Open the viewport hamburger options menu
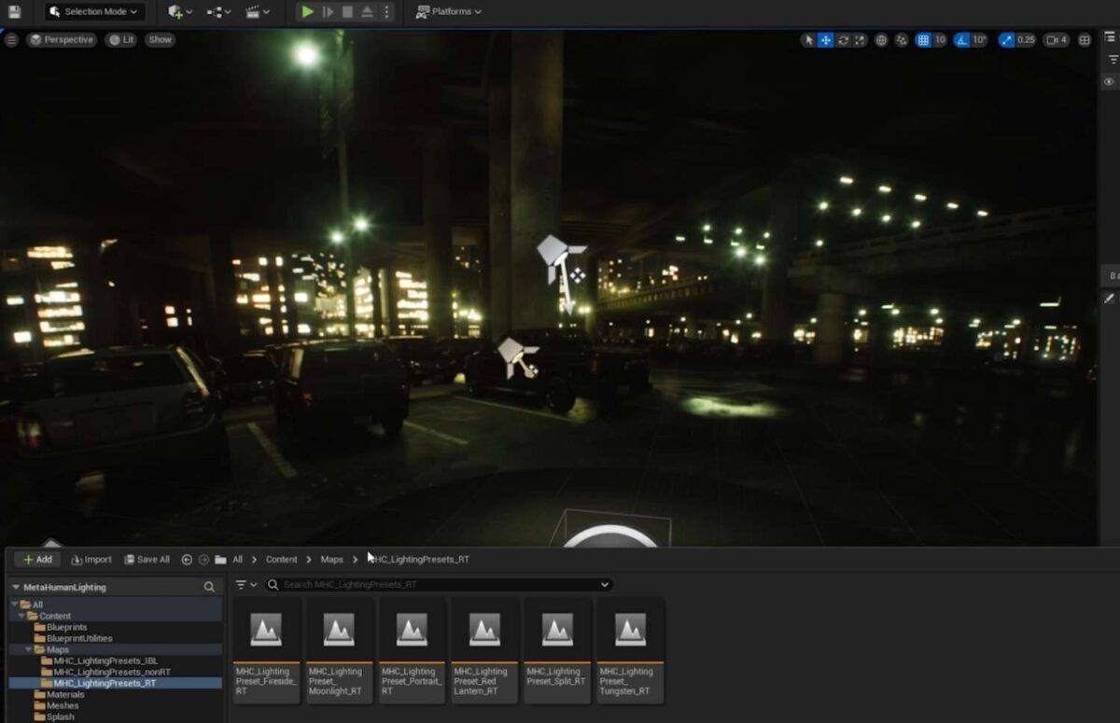This screenshot has height=723, width=1120. click(11, 40)
